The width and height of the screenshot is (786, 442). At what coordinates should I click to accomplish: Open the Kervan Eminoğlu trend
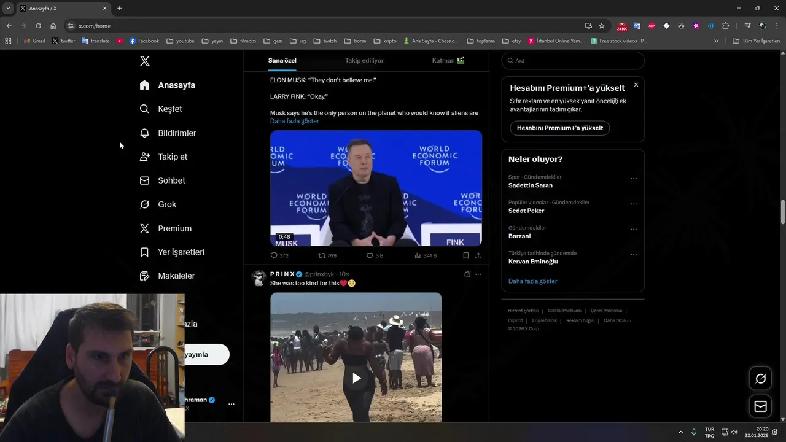[533, 262]
